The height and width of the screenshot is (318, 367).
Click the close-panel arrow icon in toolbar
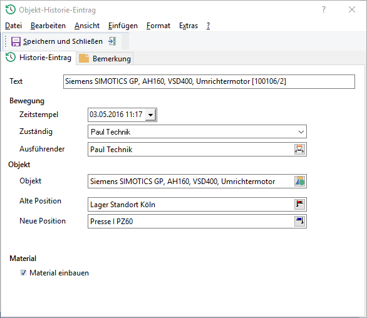(x=112, y=41)
